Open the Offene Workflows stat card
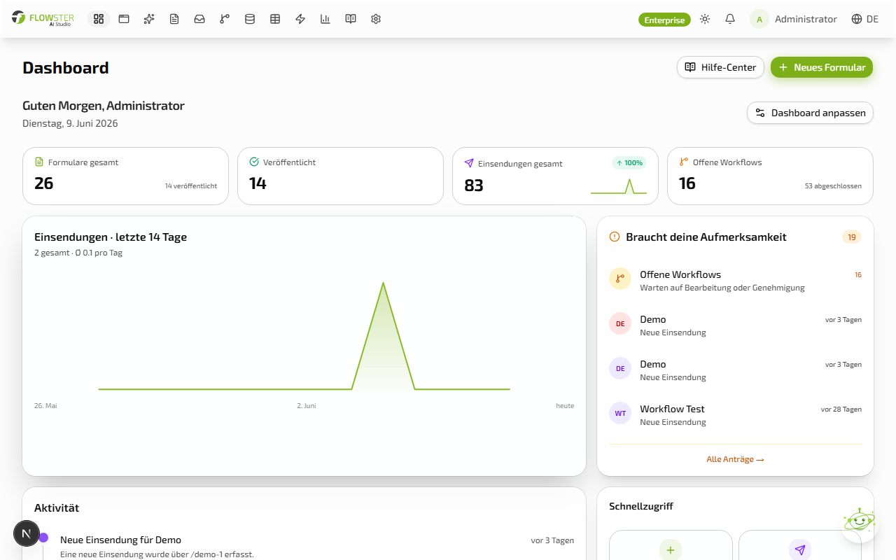 [770, 176]
